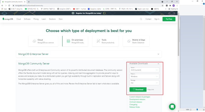Reload the MongoDB download page
The image size is (205, 112).
(9, 6)
